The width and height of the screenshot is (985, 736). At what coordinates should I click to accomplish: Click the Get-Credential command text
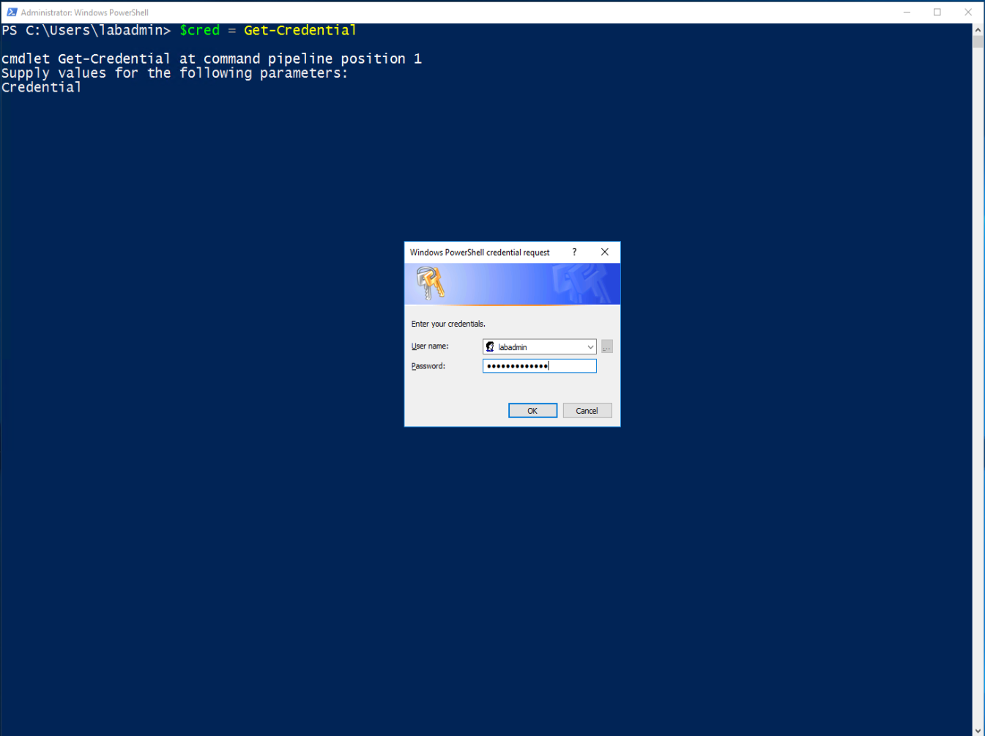pos(300,30)
